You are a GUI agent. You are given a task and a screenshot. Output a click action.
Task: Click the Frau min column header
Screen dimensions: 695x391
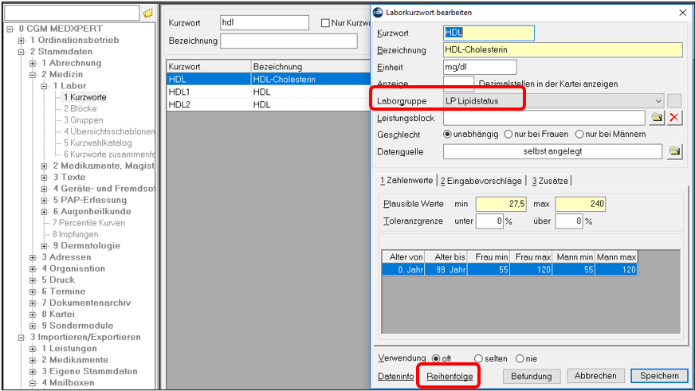click(x=489, y=257)
